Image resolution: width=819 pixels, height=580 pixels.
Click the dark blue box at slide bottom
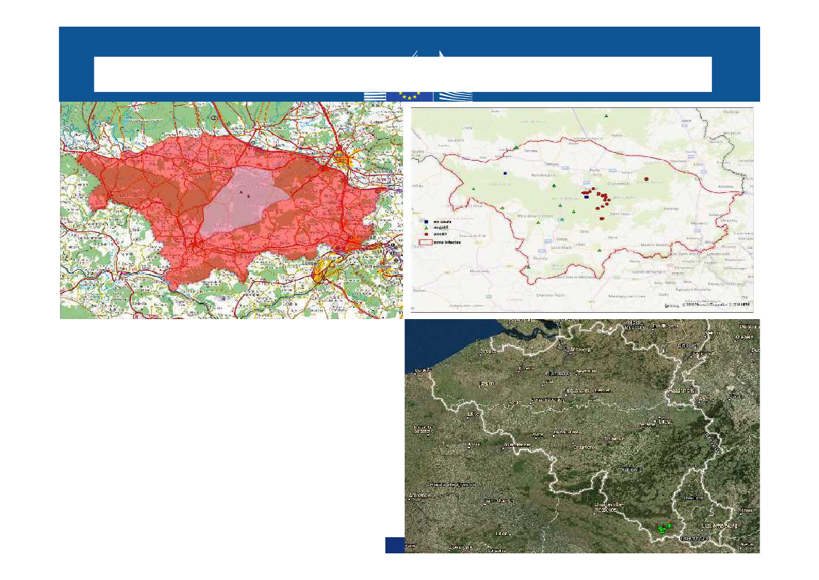(394, 545)
